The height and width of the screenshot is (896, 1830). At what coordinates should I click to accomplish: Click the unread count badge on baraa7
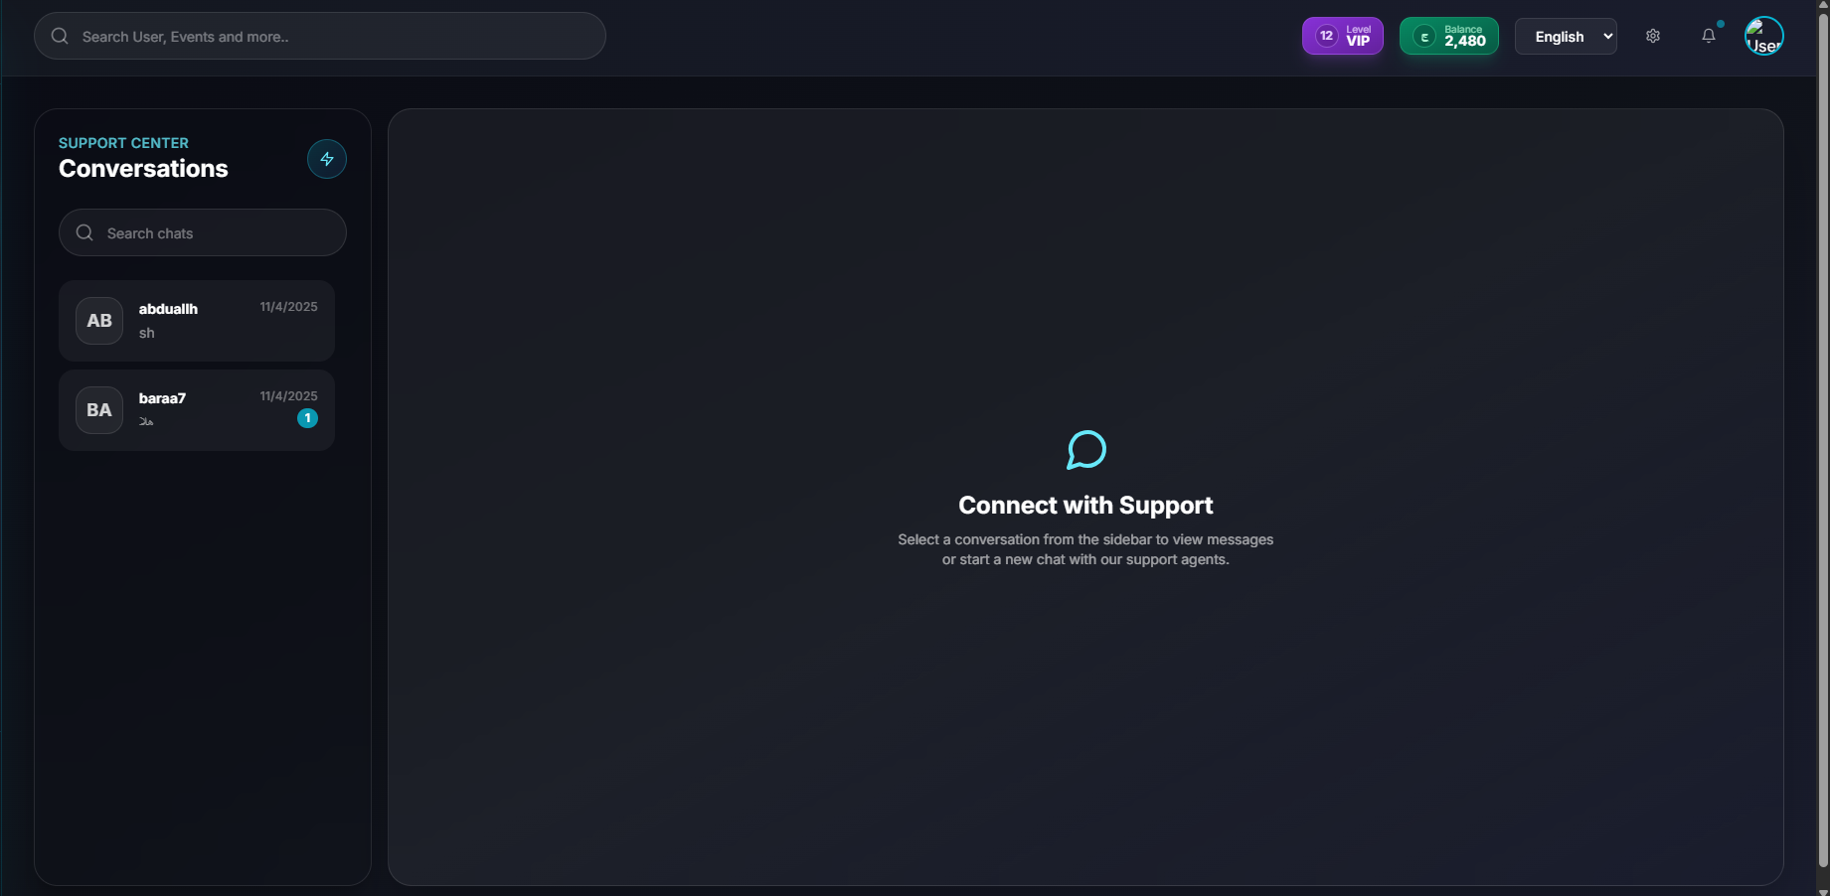tap(307, 418)
